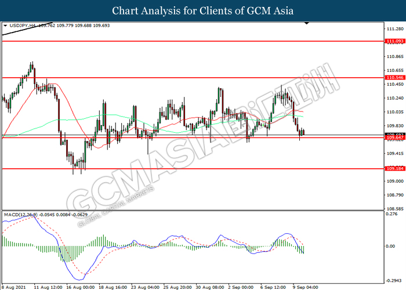The height and width of the screenshot is (290, 406).
Task: Click the 110.865 price axis value
Action: [x=395, y=56]
